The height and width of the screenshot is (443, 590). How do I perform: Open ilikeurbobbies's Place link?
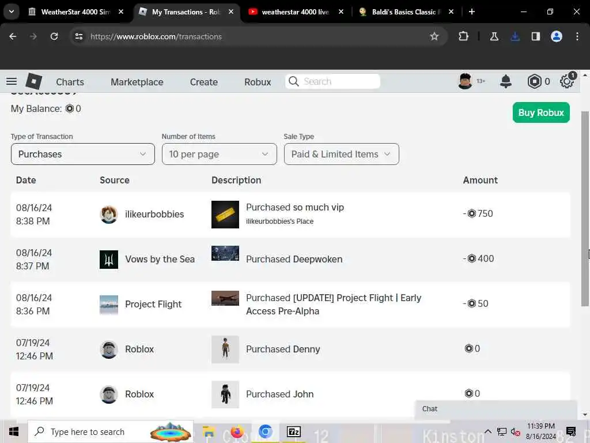pyautogui.click(x=279, y=221)
